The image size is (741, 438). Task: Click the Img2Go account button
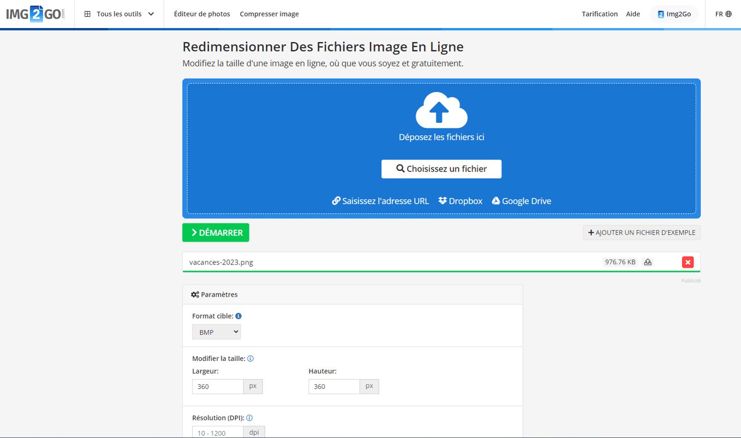click(x=674, y=14)
